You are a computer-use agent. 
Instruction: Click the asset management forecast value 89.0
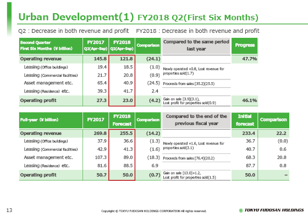point(128,157)
